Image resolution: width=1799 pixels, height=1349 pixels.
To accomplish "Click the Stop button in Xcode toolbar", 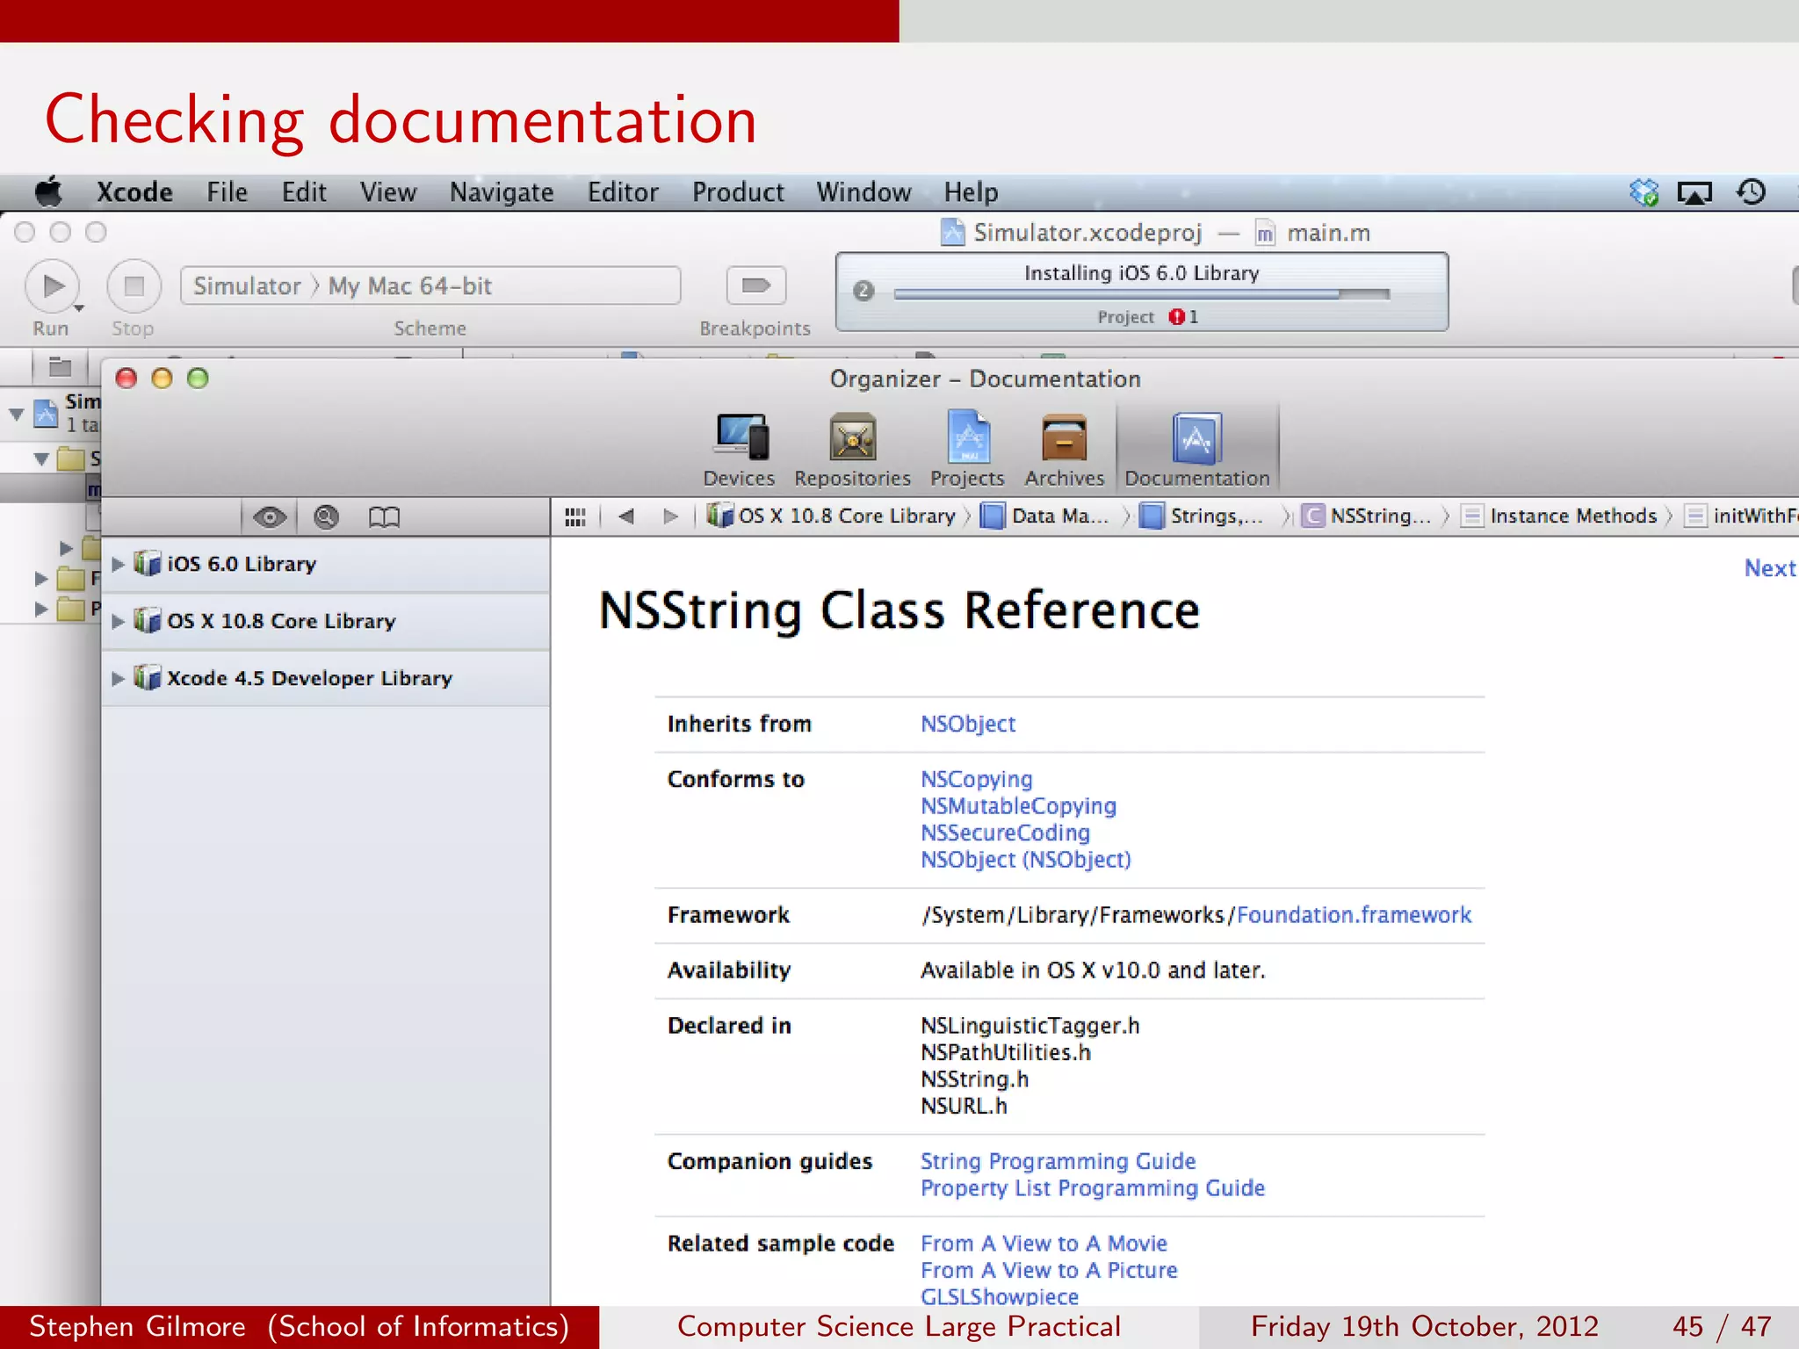I will pos(134,286).
